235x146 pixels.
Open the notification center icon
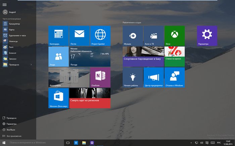[207, 143]
